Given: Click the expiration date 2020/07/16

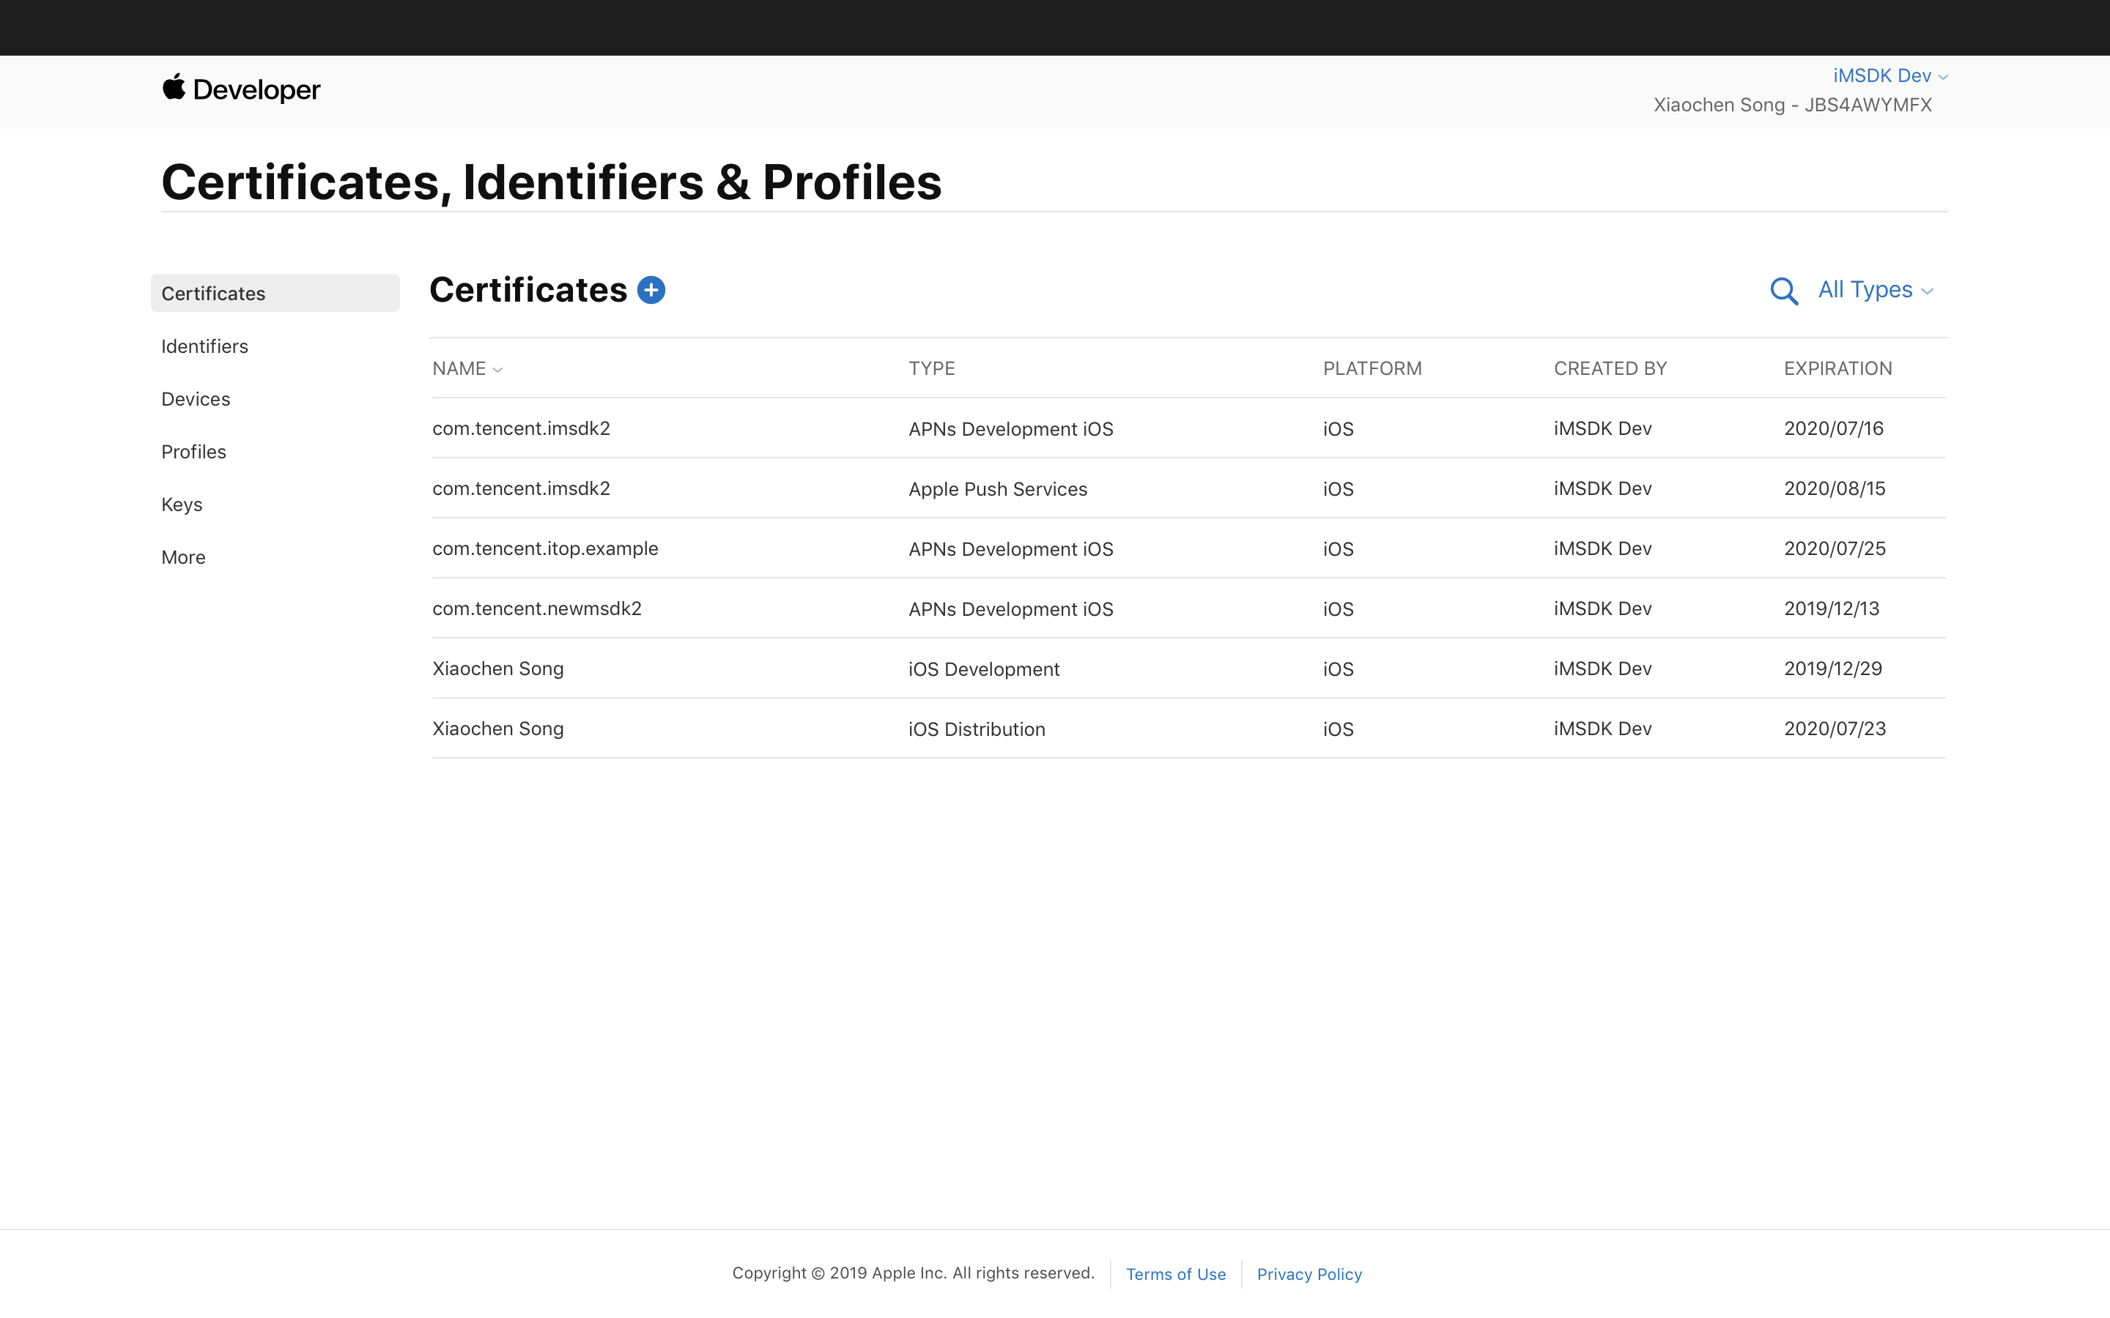Looking at the screenshot, I should click(1834, 428).
